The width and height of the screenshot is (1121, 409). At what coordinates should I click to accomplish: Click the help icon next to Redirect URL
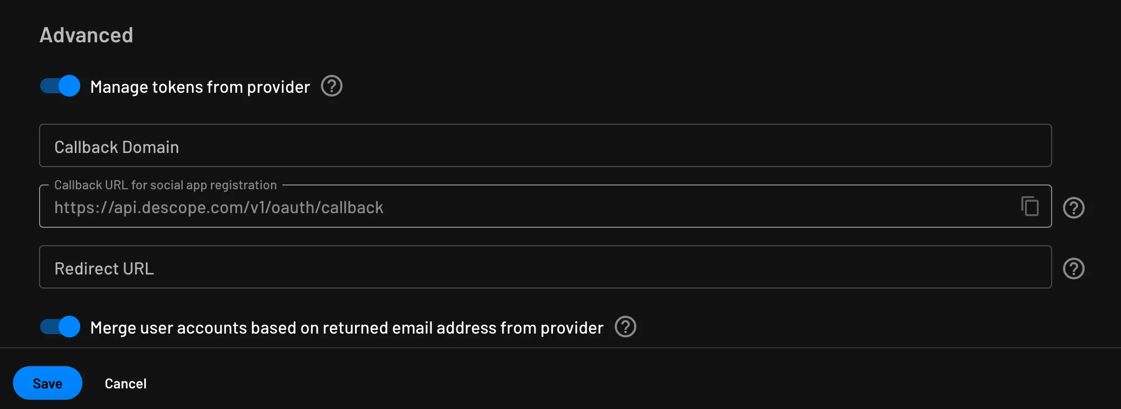click(x=1073, y=269)
